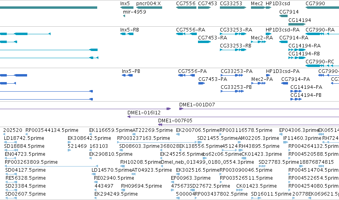
Task: Click the HP1D3csd-RA transcript
Action: (x=268, y=34)
